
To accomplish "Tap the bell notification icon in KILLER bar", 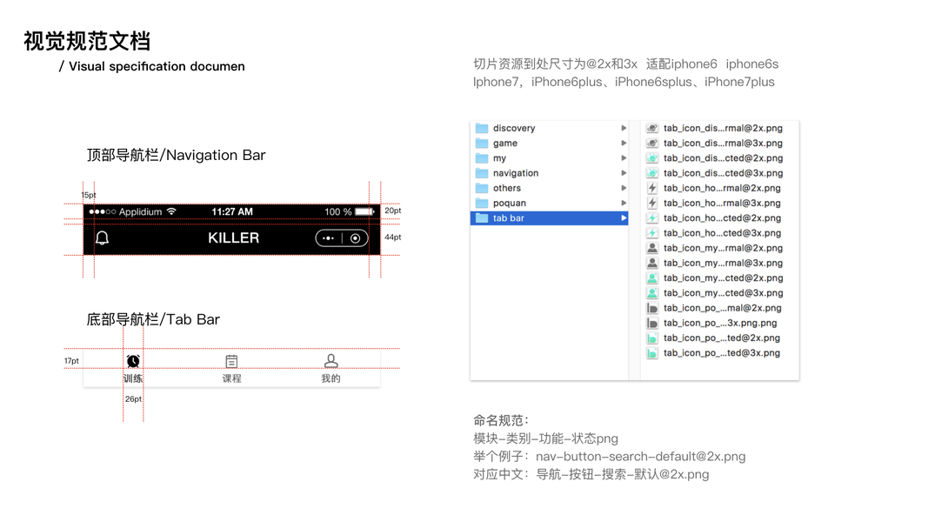I will (x=103, y=238).
